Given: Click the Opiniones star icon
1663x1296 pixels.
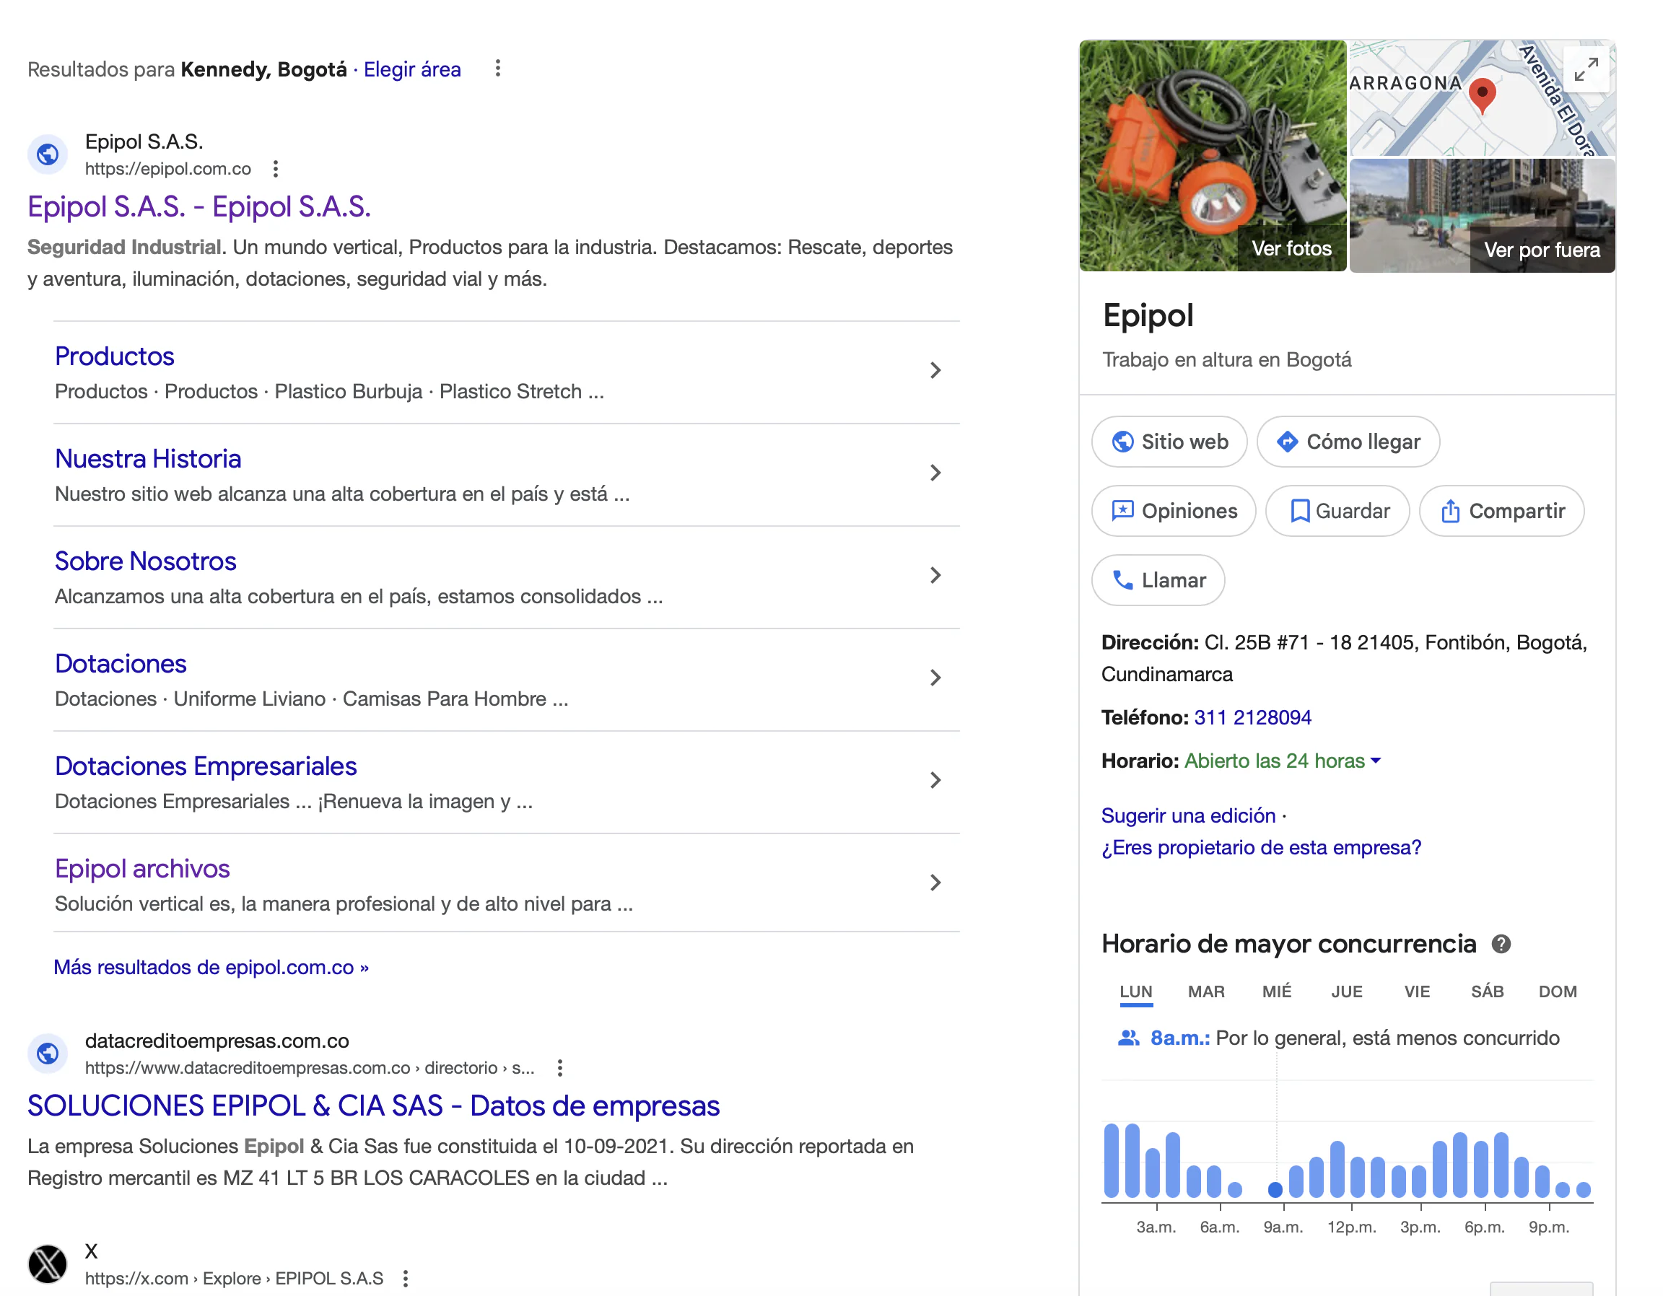Looking at the screenshot, I should click(x=1125, y=511).
